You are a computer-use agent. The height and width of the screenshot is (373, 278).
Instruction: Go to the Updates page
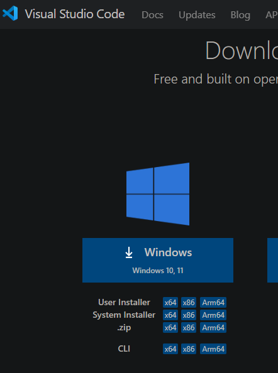[197, 15]
